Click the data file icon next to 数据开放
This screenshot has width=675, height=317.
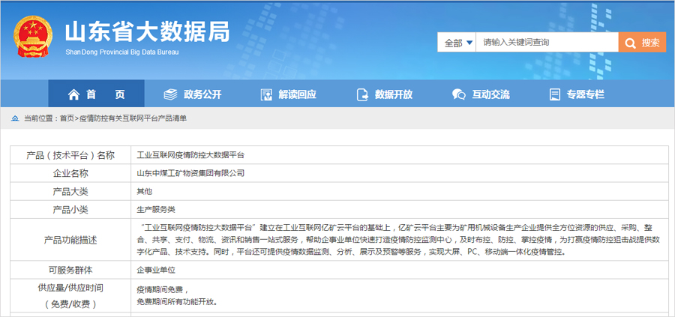point(362,94)
